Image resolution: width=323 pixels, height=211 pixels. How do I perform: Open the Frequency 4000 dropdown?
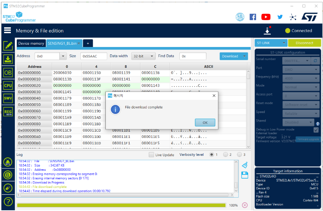[x=301, y=79]
